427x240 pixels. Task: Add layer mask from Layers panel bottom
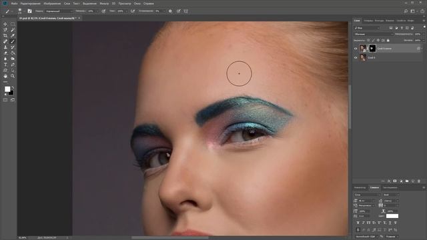(x=395, y=181)
